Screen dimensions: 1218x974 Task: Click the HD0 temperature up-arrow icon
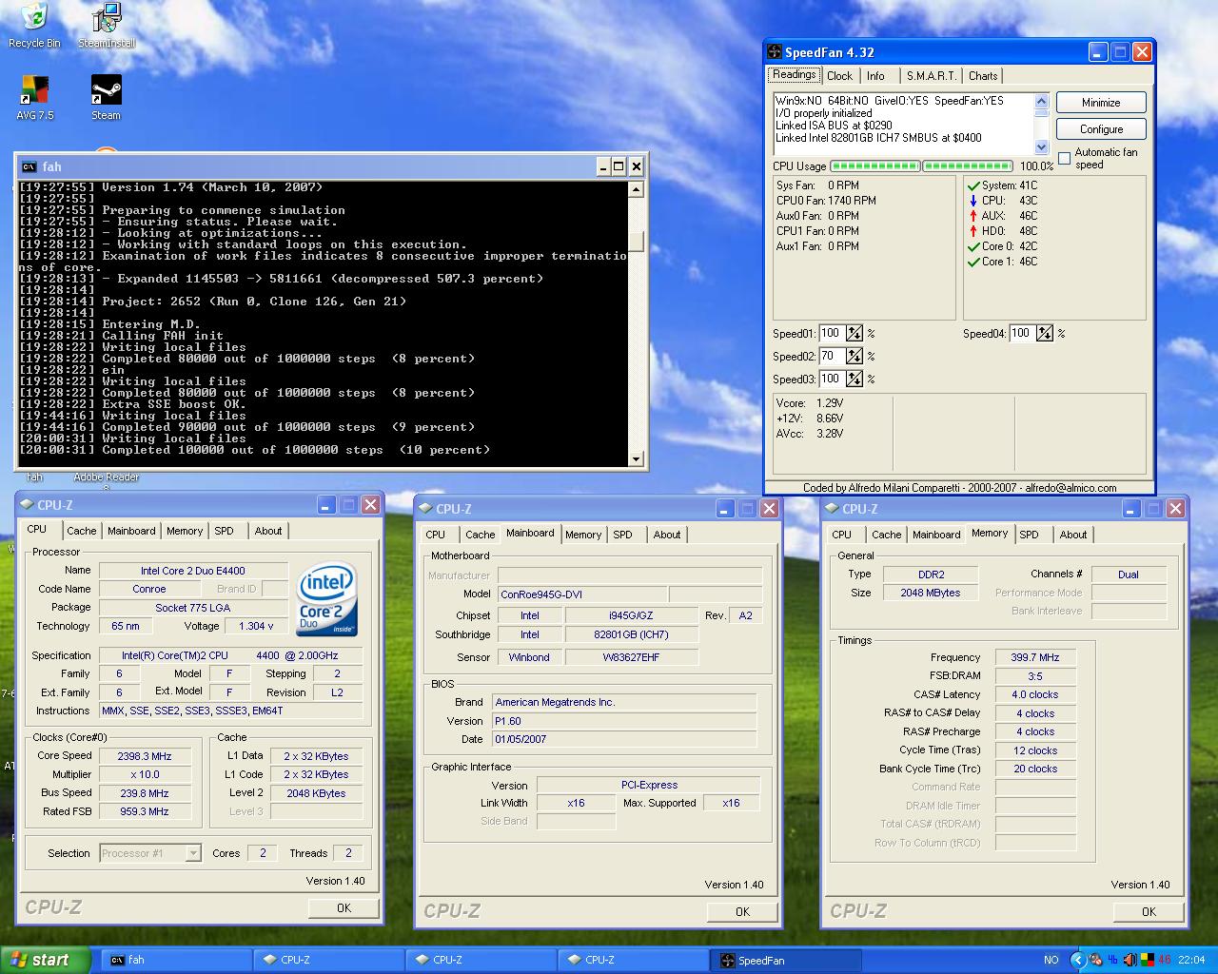[973, 231]
